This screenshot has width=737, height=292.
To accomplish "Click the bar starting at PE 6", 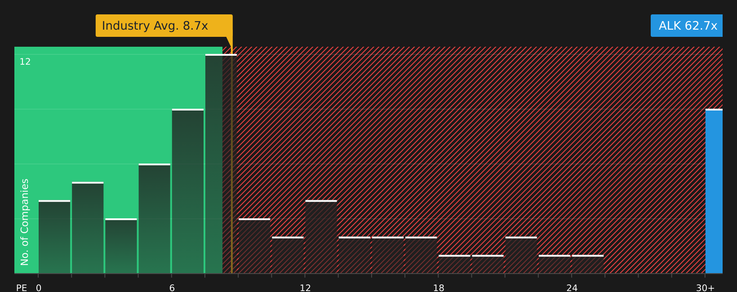I will (188, 191).
